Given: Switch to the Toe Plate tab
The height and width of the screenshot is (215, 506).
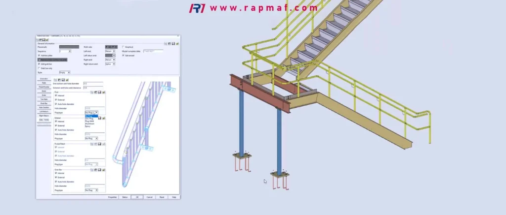Looking at the screenshot, I should [x=43, y=99].
